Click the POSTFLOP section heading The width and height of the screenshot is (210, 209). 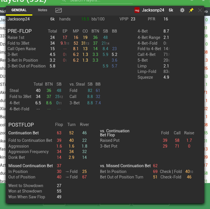point(21,125)
